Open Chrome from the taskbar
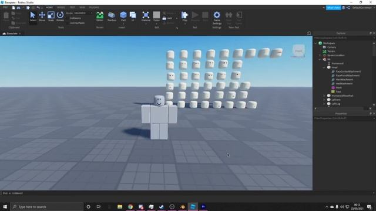The image size is (376, 211). (x=130, y=207)
